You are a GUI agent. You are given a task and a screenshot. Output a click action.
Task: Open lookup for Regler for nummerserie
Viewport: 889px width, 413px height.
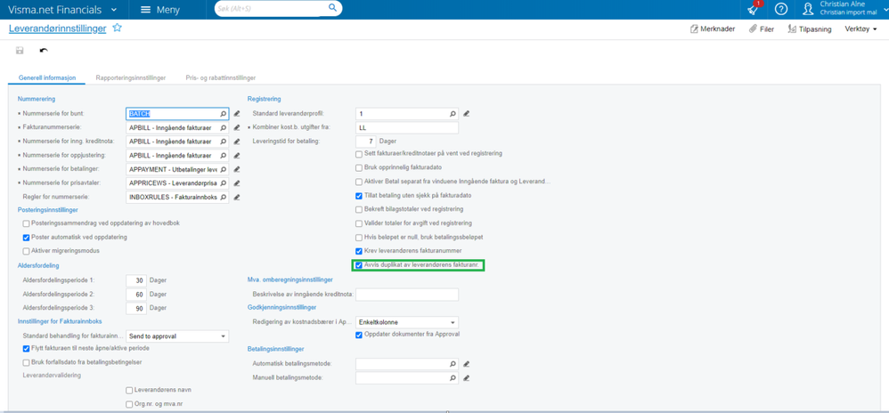click(x=224, y=197)
